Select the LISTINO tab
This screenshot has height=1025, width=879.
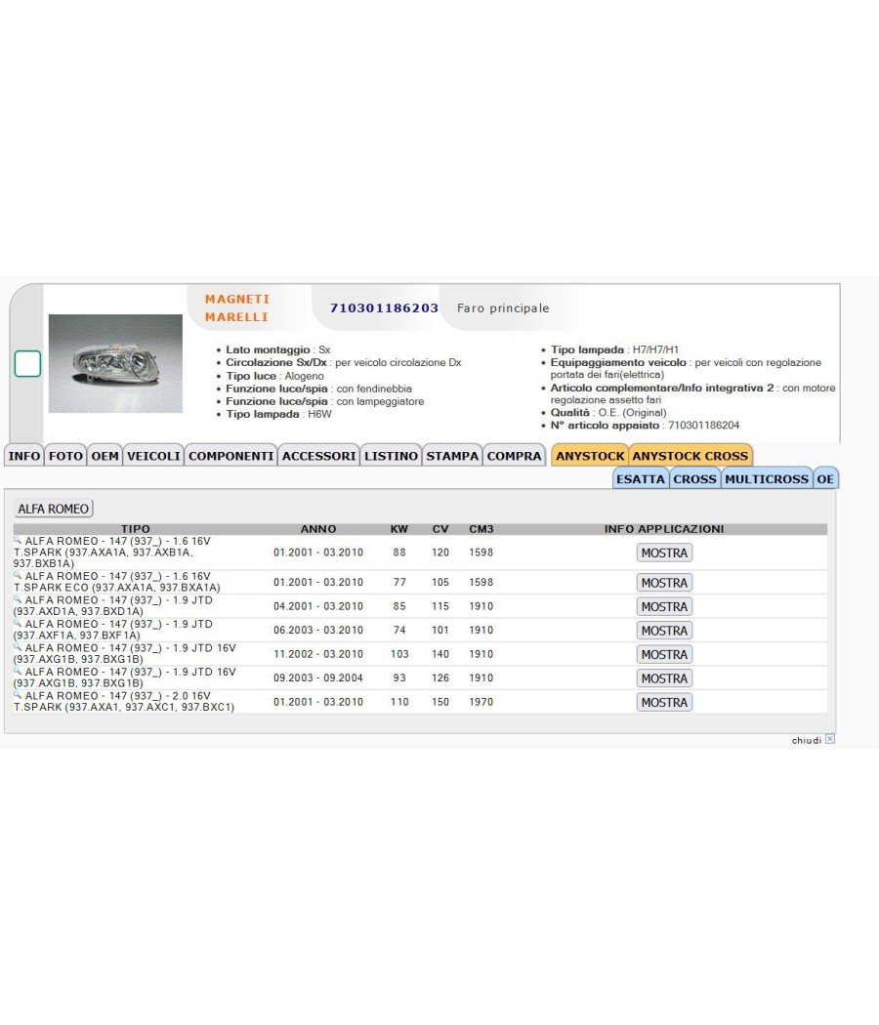(391, 456)
